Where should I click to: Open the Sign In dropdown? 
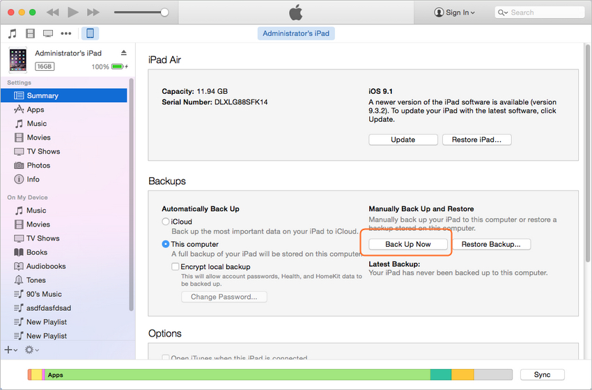(x=455, y=13)
